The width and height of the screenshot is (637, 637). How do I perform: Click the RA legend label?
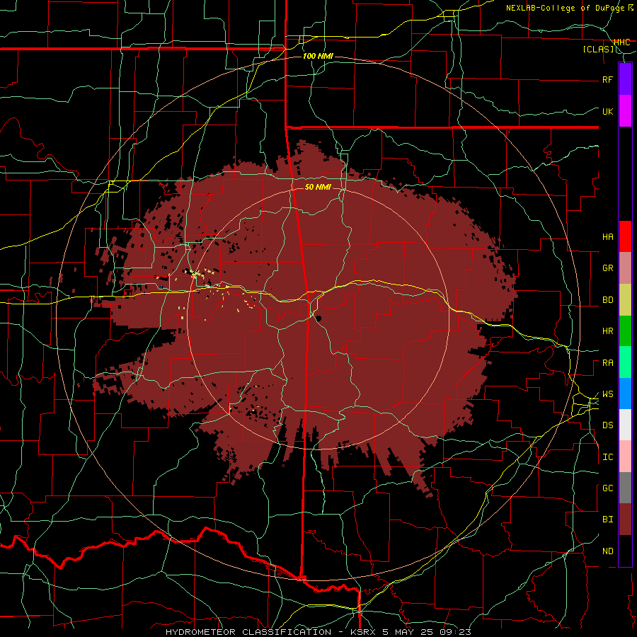coord(607,363)
